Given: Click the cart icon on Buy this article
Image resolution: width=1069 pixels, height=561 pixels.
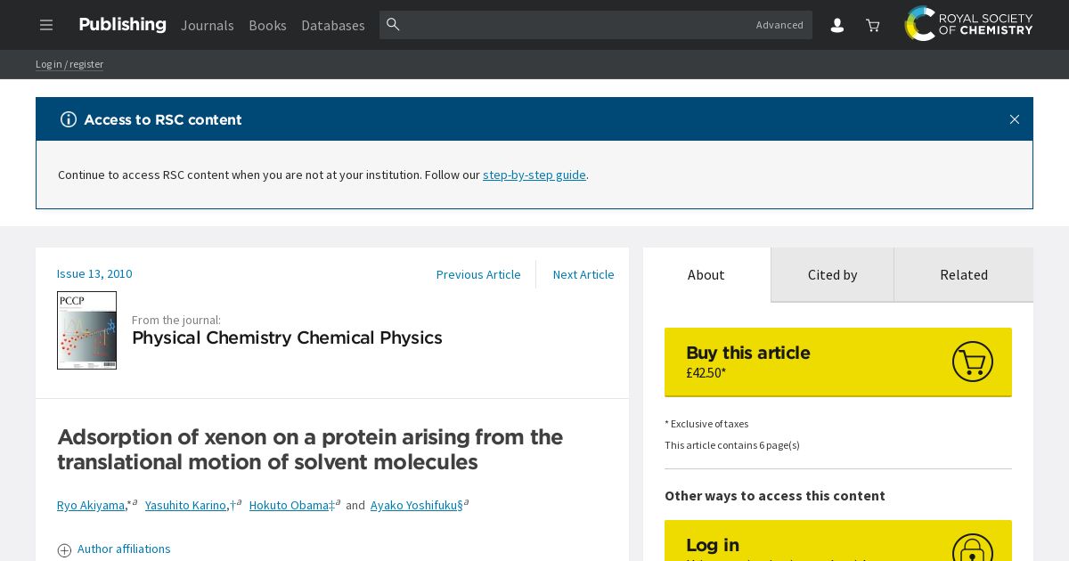Looking at the screenshot, I should pos(972,362).
